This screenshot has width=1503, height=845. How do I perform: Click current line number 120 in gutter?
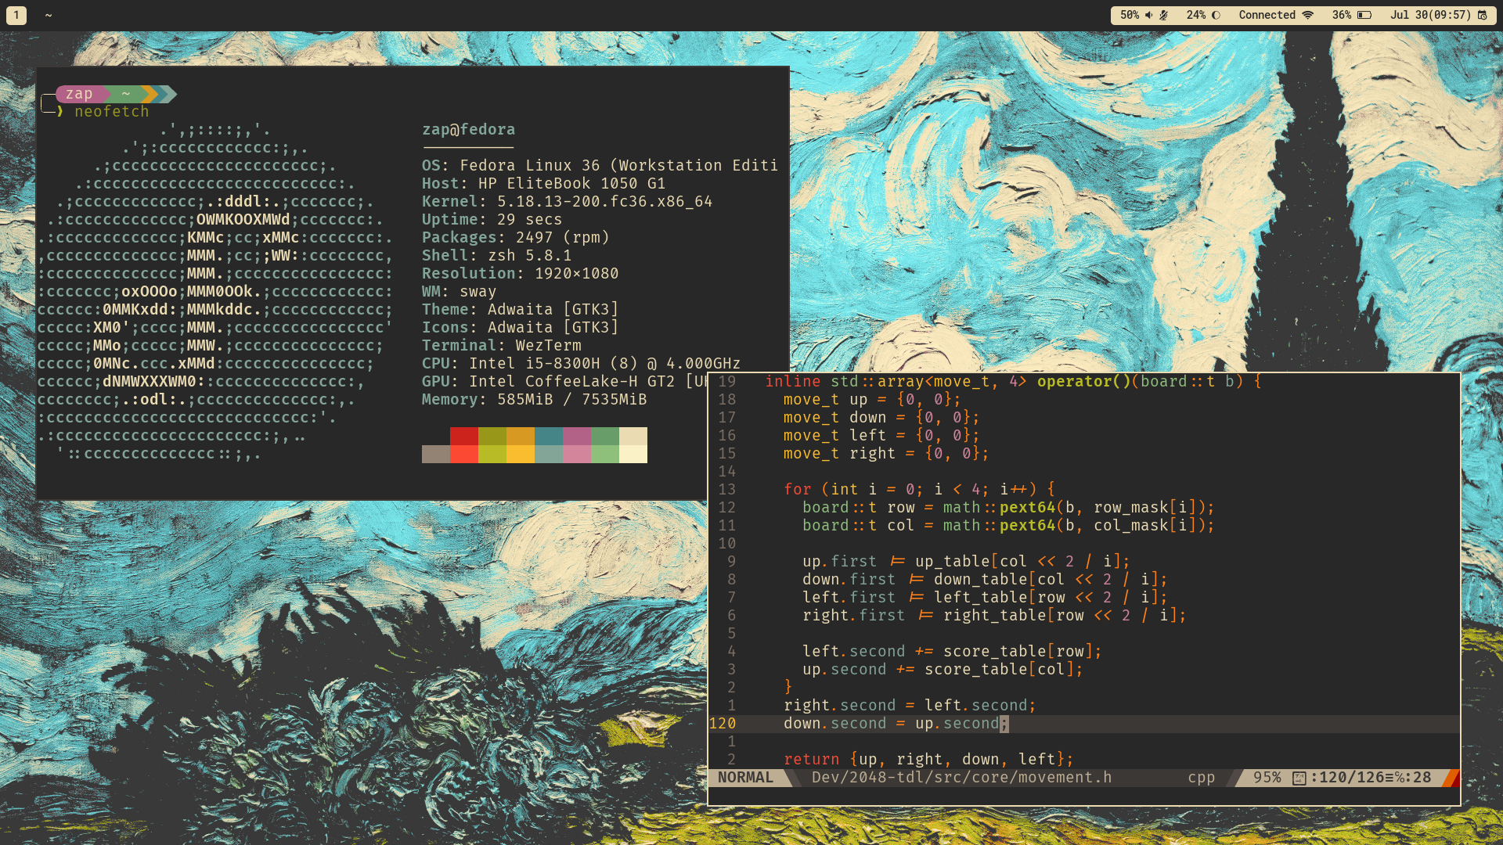click(722, 724)
